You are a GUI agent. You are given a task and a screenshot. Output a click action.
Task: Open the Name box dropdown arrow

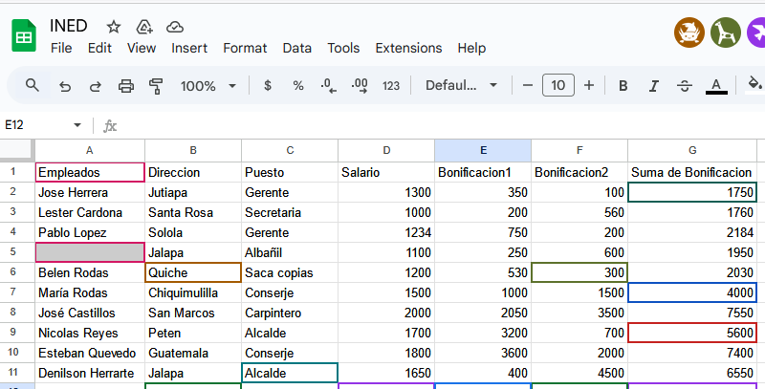tap(77, 125)
